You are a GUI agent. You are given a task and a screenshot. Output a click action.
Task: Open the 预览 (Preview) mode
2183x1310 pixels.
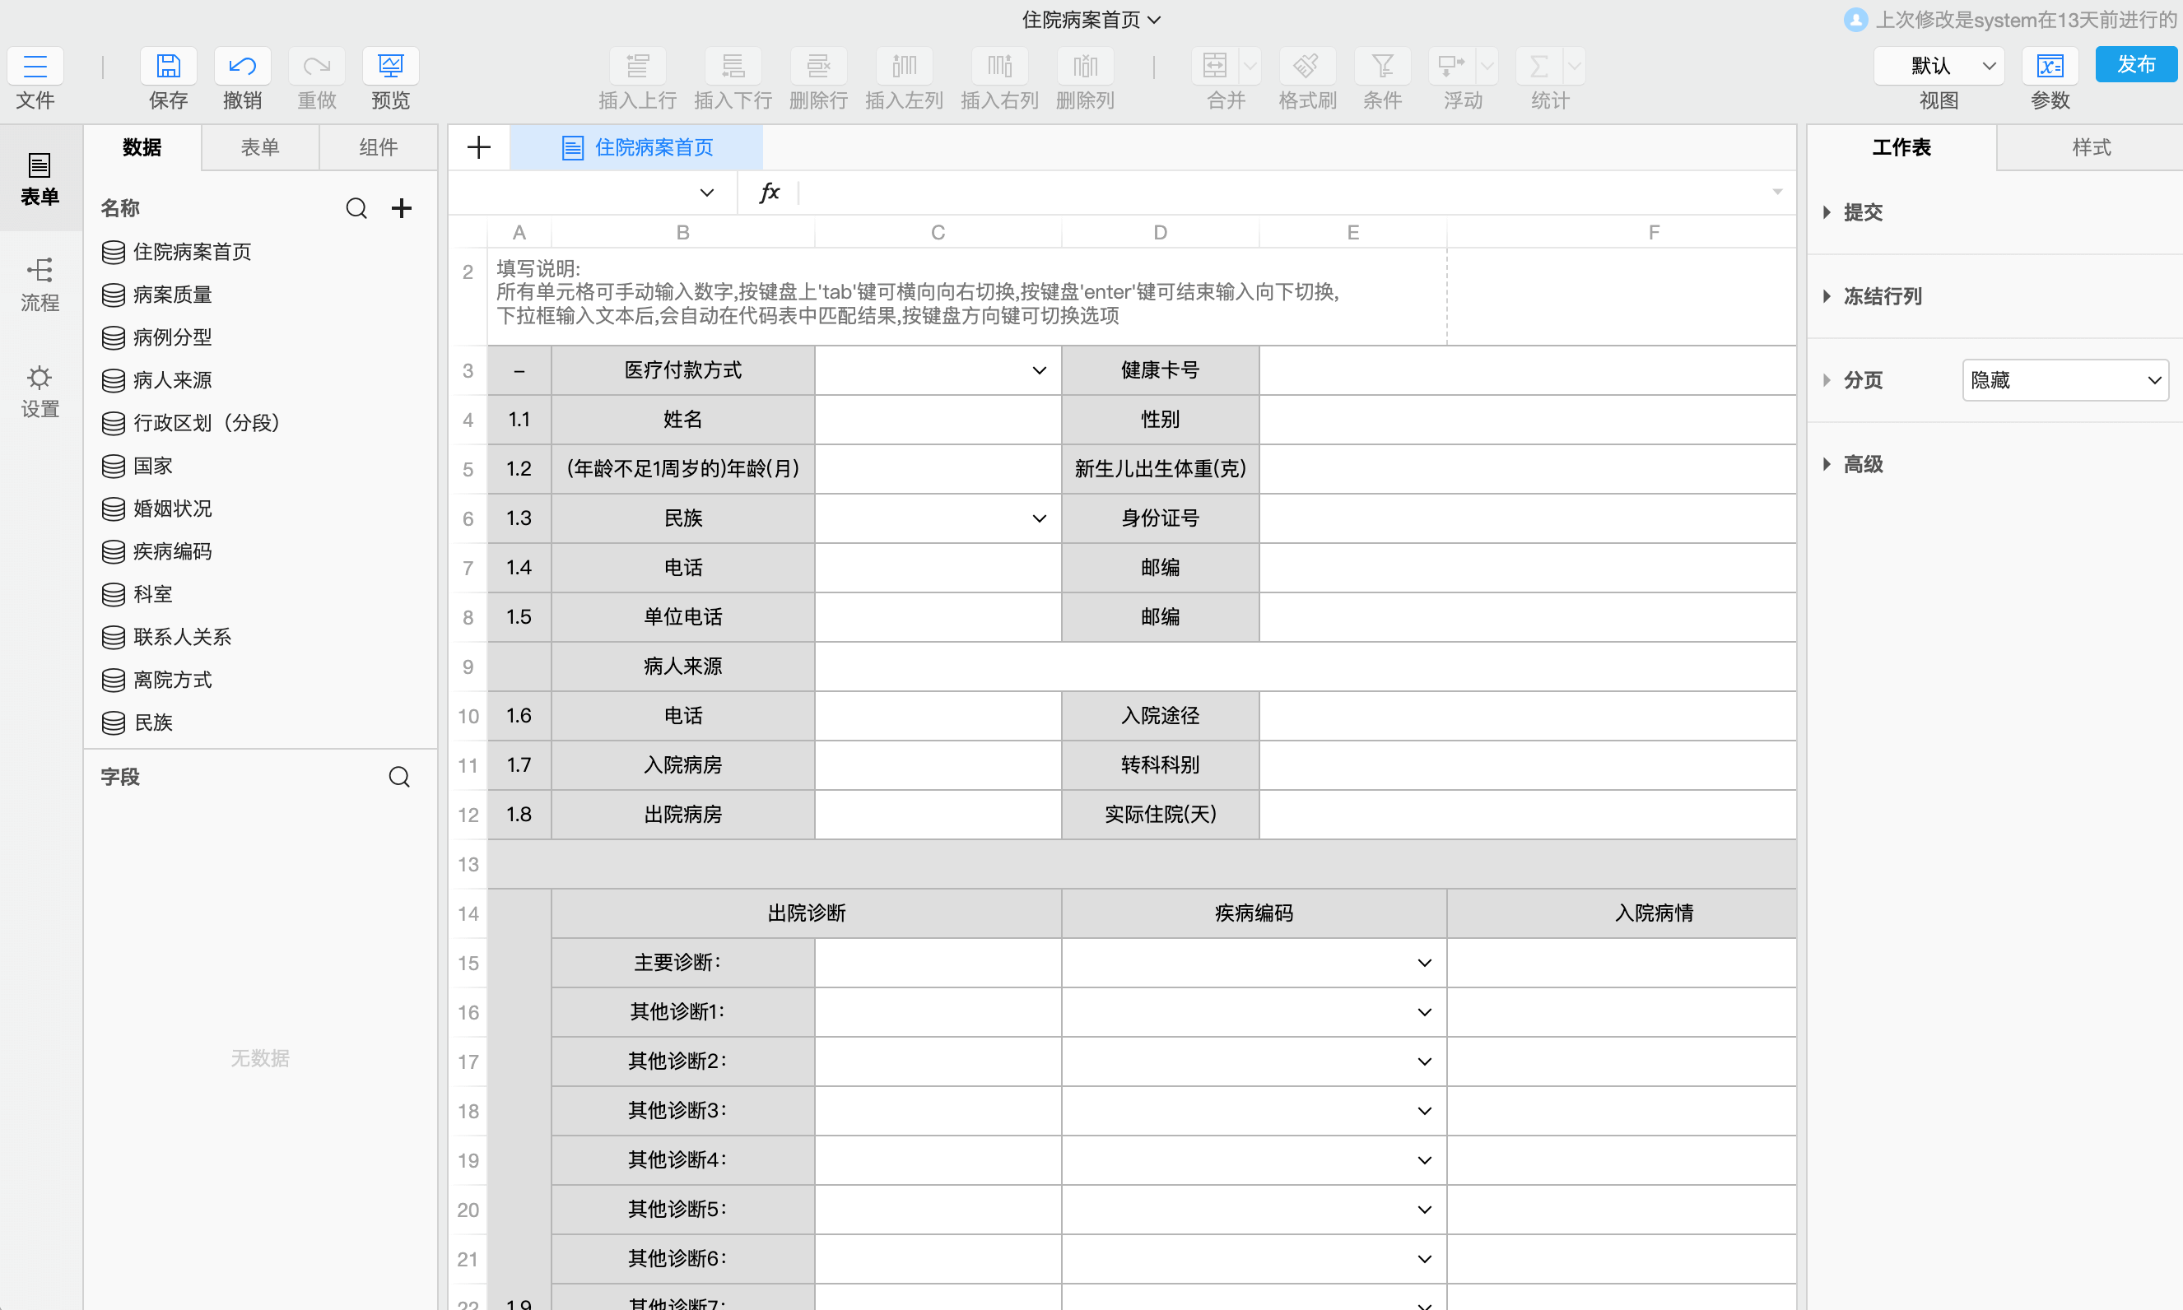point(389,66)
